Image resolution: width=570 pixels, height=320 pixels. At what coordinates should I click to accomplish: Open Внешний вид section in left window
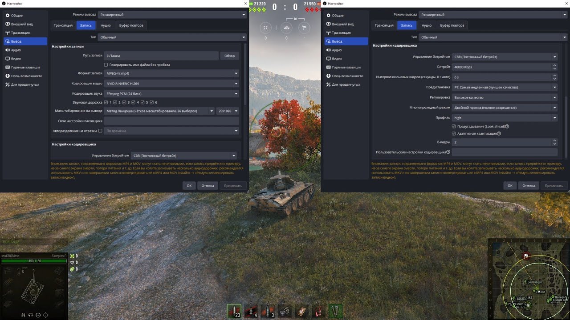click(25, 24)
